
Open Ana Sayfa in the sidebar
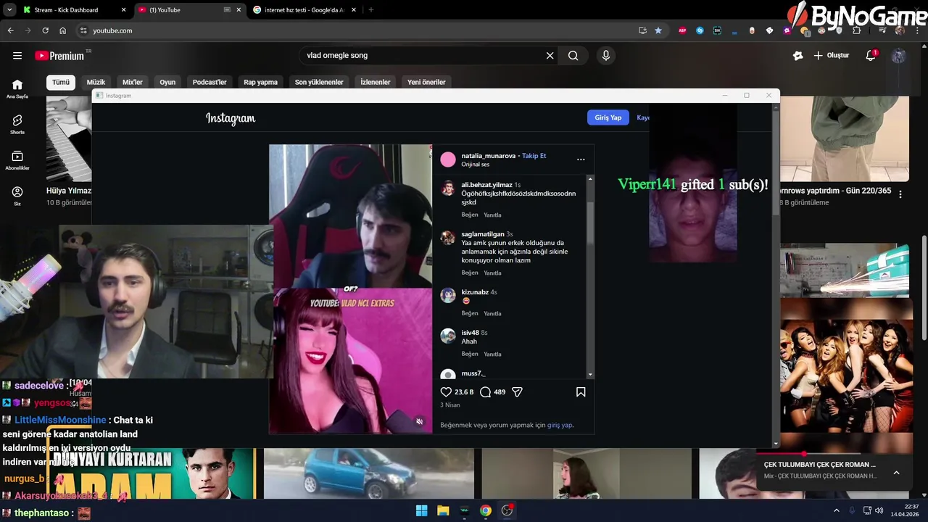pos(17,88)
